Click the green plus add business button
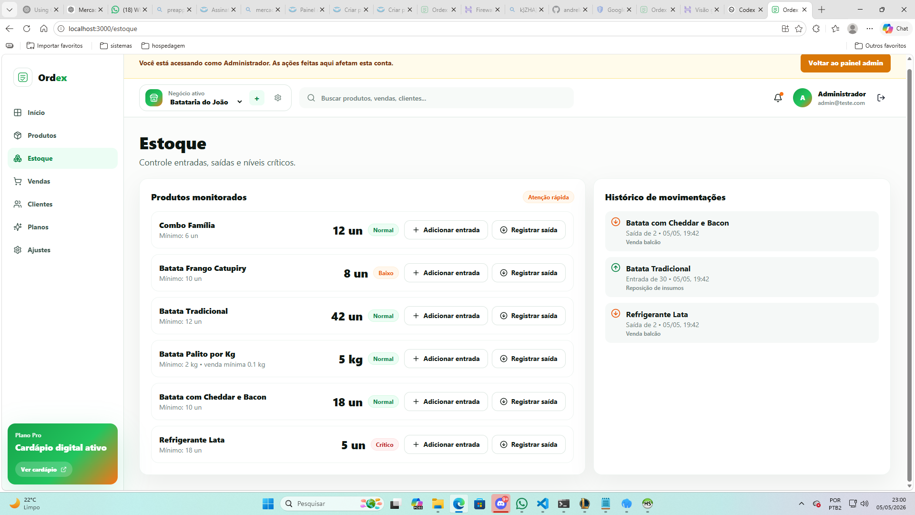Viewport: 915px width, 515px height. [257, 98]
